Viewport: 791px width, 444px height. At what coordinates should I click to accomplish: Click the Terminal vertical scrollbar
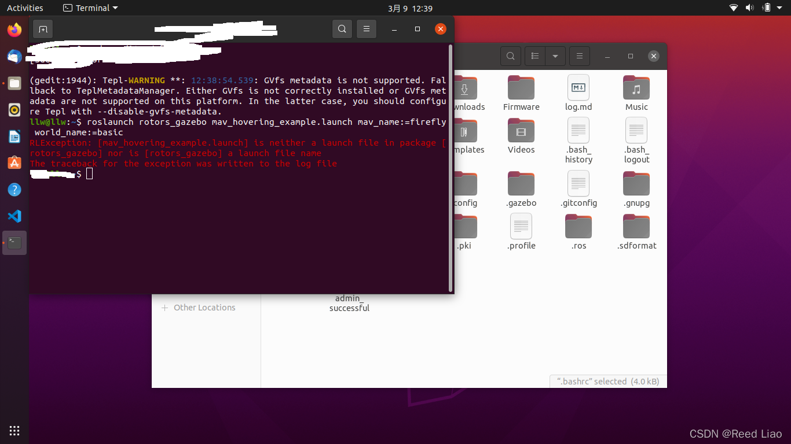(451, 168)
